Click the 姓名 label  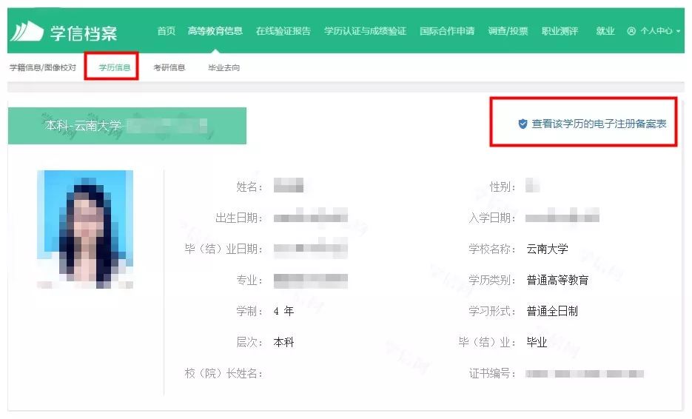click(x=250, y=187)
